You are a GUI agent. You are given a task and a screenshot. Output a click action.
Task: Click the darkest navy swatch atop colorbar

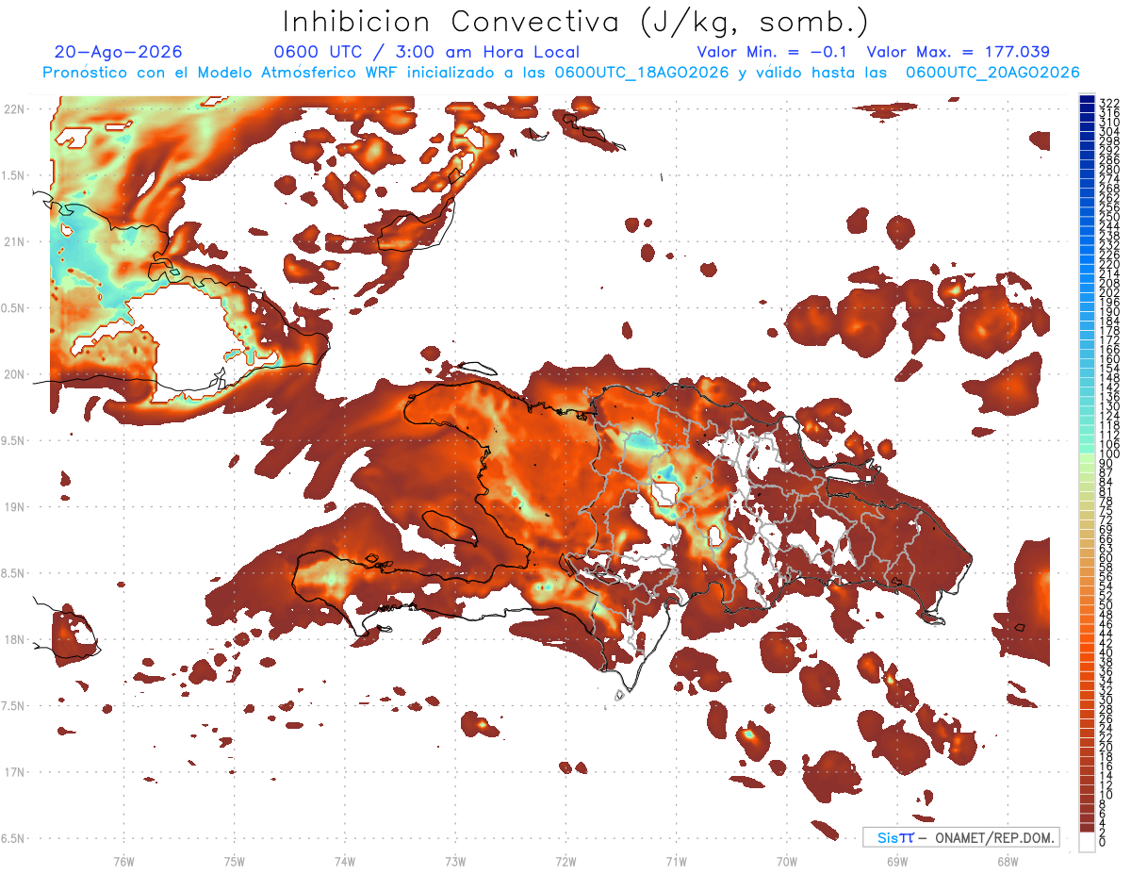1088,99
